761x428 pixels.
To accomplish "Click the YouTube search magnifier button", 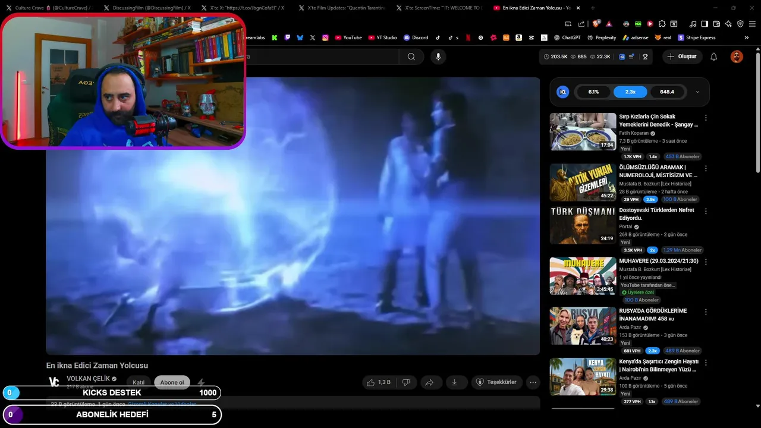I will point(411,56).
